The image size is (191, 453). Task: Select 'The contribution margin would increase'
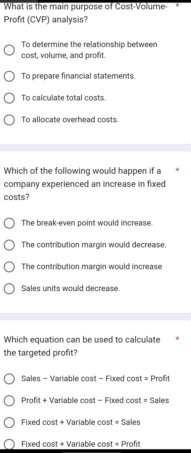(9, 267)
